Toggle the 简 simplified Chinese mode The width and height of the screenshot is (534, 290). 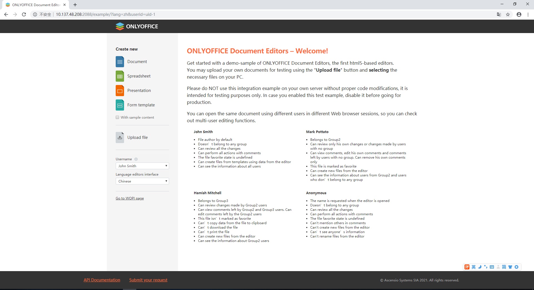click(x=504, y=267)
